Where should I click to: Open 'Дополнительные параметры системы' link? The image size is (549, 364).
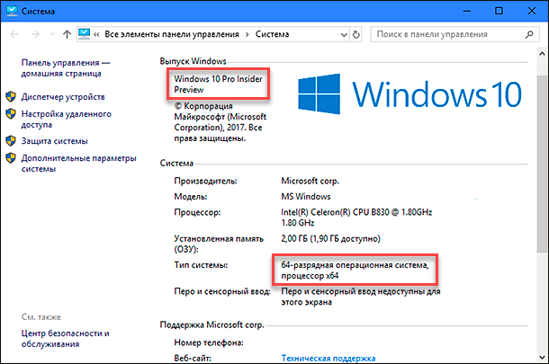79,164
